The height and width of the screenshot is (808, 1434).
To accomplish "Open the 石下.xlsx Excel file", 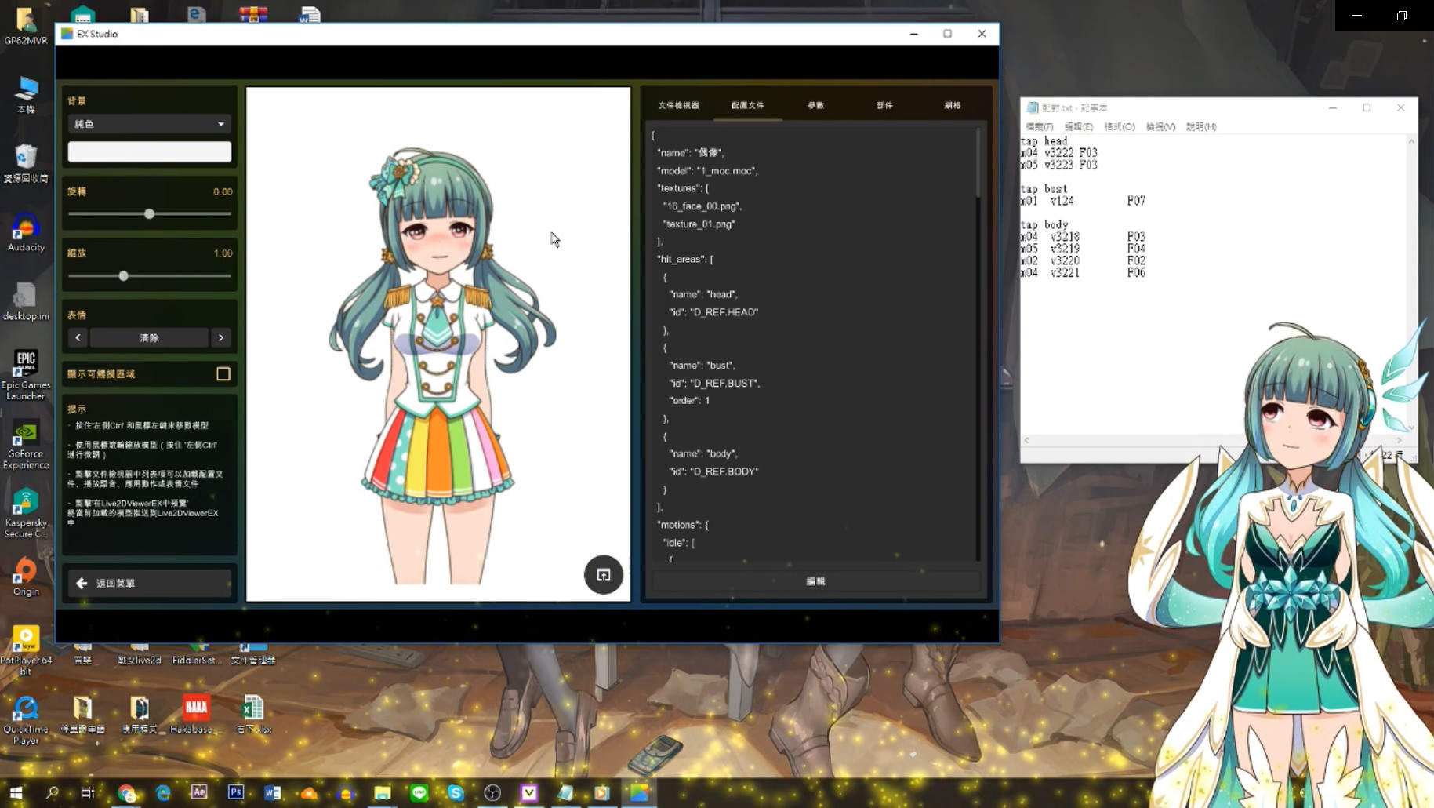I will (252, 706).
